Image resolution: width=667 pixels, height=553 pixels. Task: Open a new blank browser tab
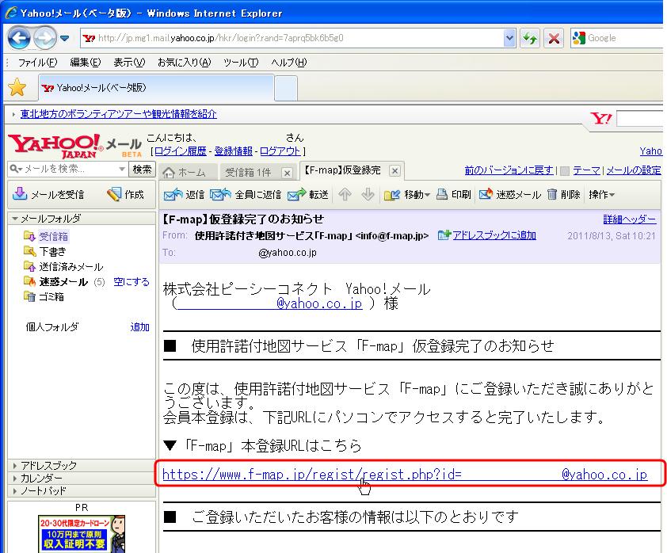pyautogui.click(x=285, y=89)
